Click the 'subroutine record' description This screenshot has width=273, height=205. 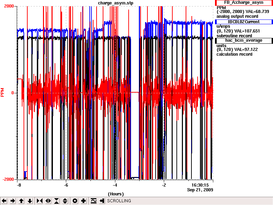(x=234, y=36)
